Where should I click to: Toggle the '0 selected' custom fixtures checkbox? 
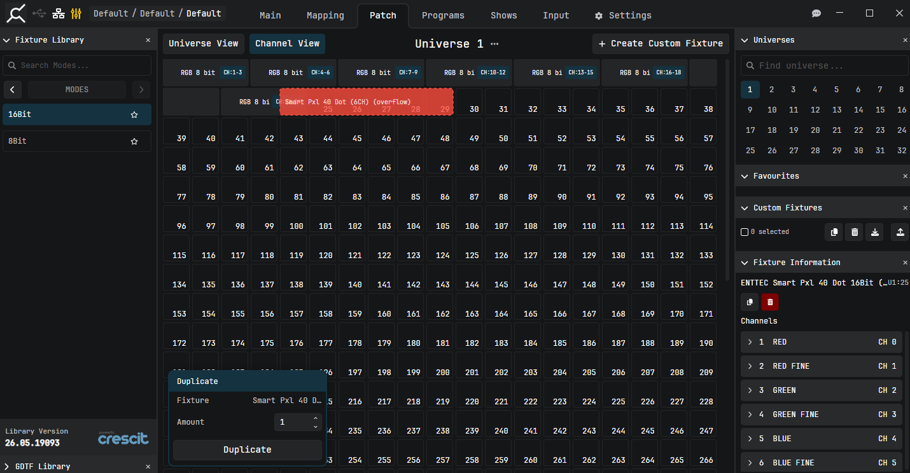[x=745, y=232]
